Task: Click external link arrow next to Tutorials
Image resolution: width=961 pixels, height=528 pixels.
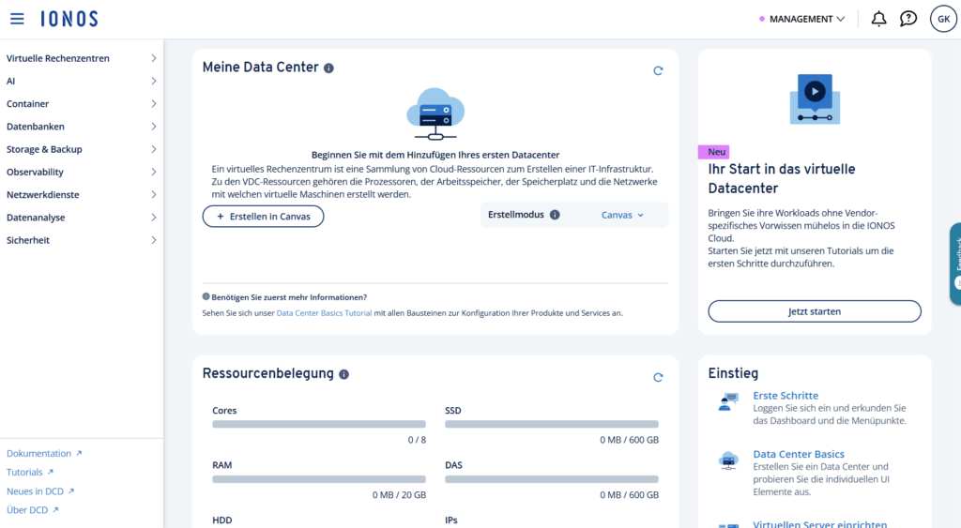Action: tap(51, 473)
